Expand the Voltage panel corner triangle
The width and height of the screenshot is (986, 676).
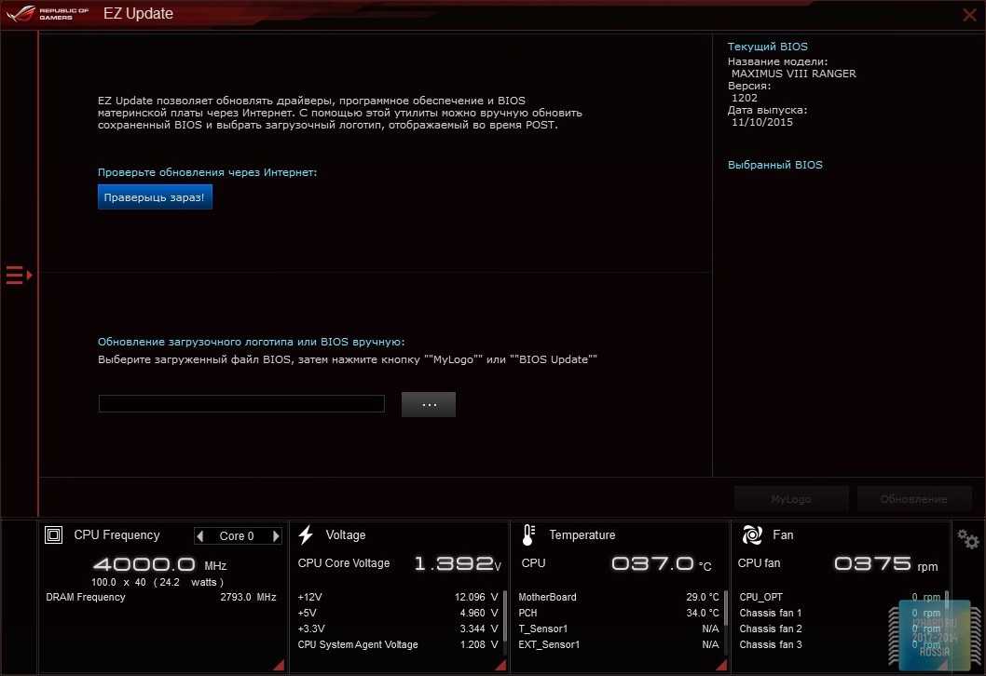(500, 665)
